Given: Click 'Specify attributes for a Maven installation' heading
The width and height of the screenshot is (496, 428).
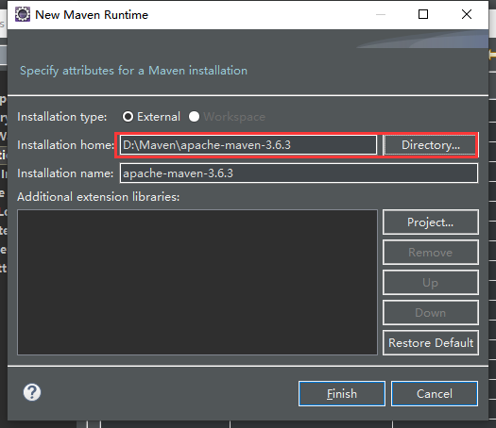Looking at the screenshot, I should pyautogui.click(x=133, y=71).
